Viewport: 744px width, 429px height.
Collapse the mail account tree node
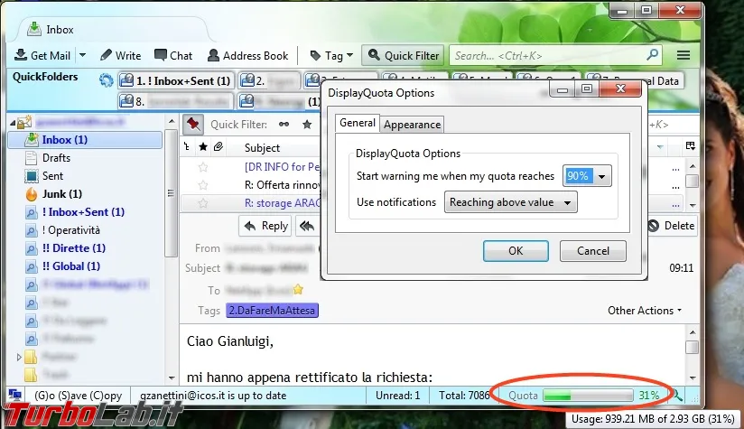[x=13, y=123]
